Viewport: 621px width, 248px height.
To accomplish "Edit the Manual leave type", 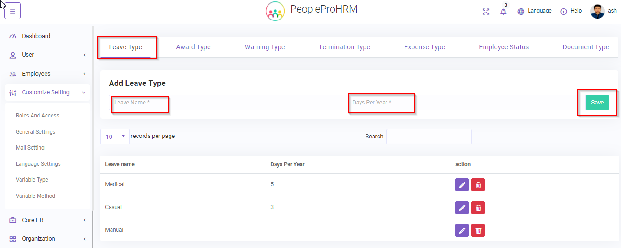I will (x=462, y=230).
